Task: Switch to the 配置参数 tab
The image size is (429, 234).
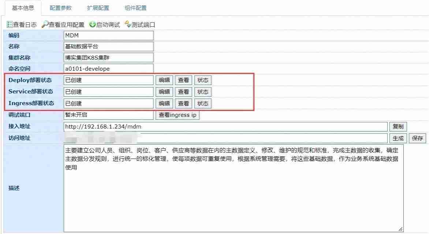Action: (x=61, y=8)
